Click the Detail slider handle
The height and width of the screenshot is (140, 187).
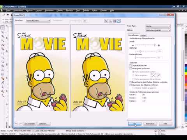(x=155, y=45)
